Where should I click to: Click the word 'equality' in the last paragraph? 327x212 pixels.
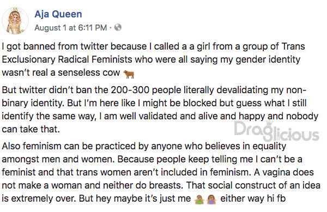pyautogui.click(x=269, y=147)
